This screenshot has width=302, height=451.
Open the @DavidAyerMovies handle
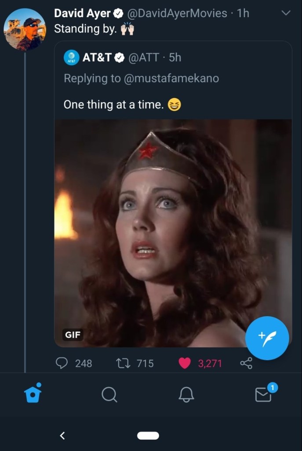177,14
